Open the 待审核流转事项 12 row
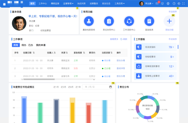The width and height of the screenshot is (188, 123). coord(155,66)
